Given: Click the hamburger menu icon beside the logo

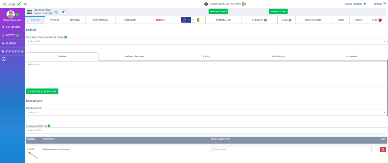Looking at the screenshot, I should click(x=25, y=3).
